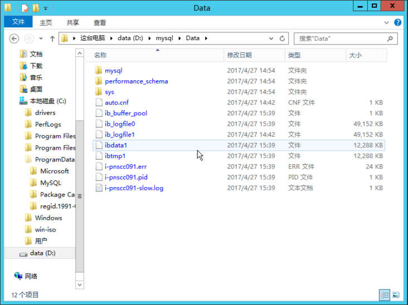The height and width of the screenshot is (305, 408).
Task: Select 音乐 in the navigation pane
Action: coord(36,77)
